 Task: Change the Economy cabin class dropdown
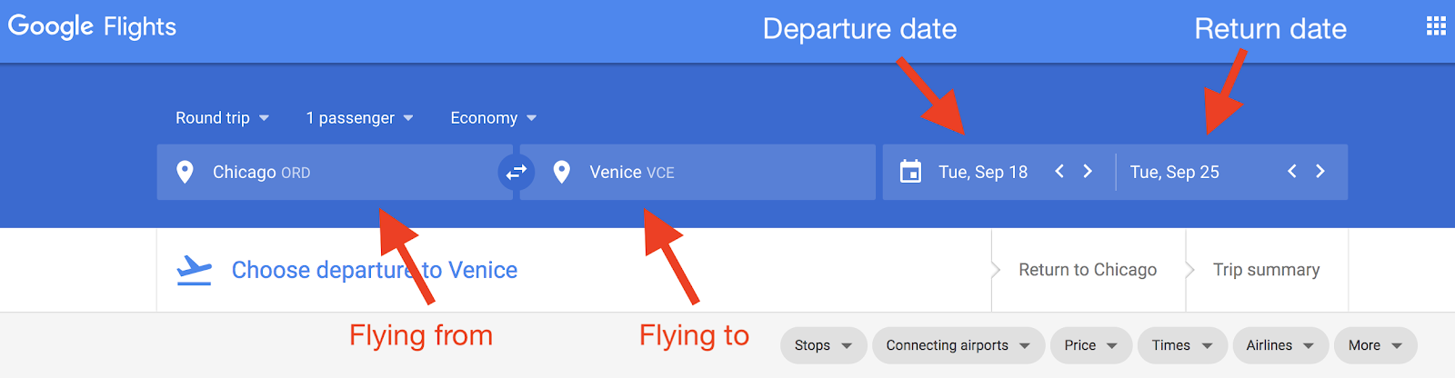tap(494, 118)
